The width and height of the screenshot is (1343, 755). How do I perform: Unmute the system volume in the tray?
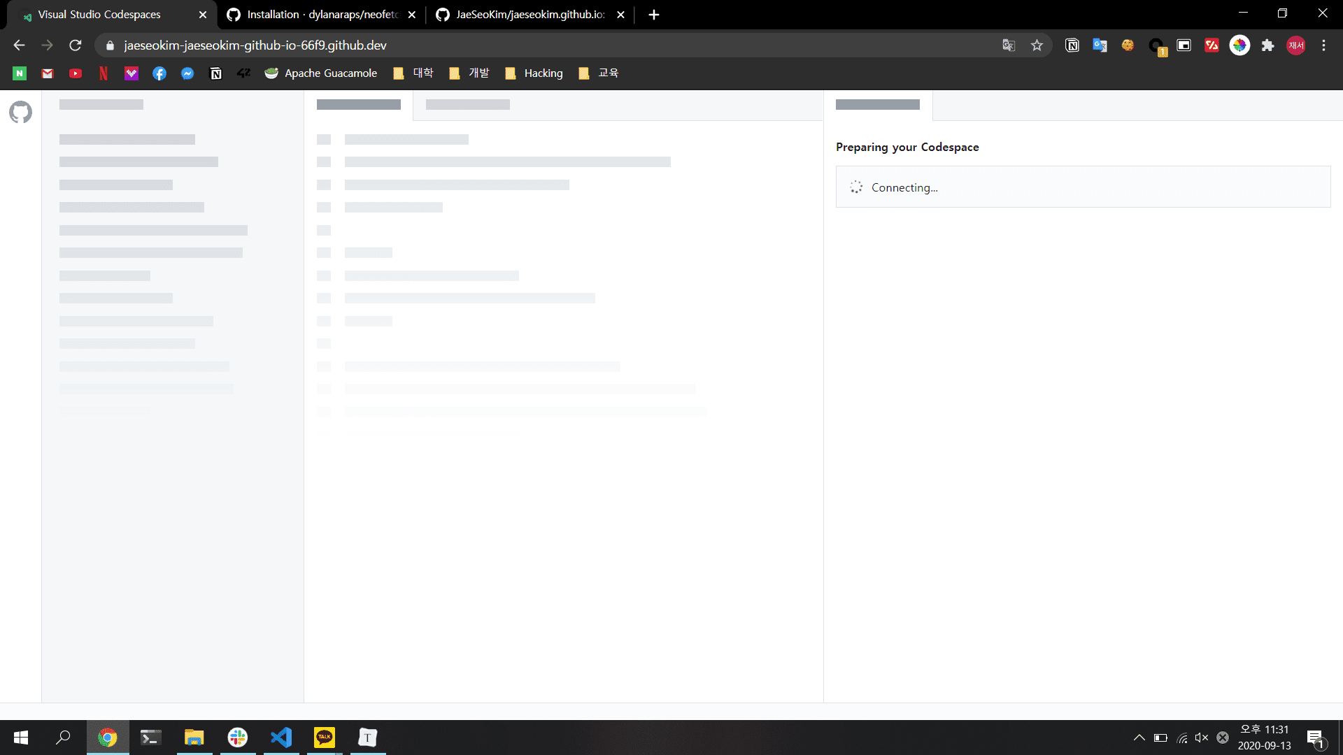1201,738
